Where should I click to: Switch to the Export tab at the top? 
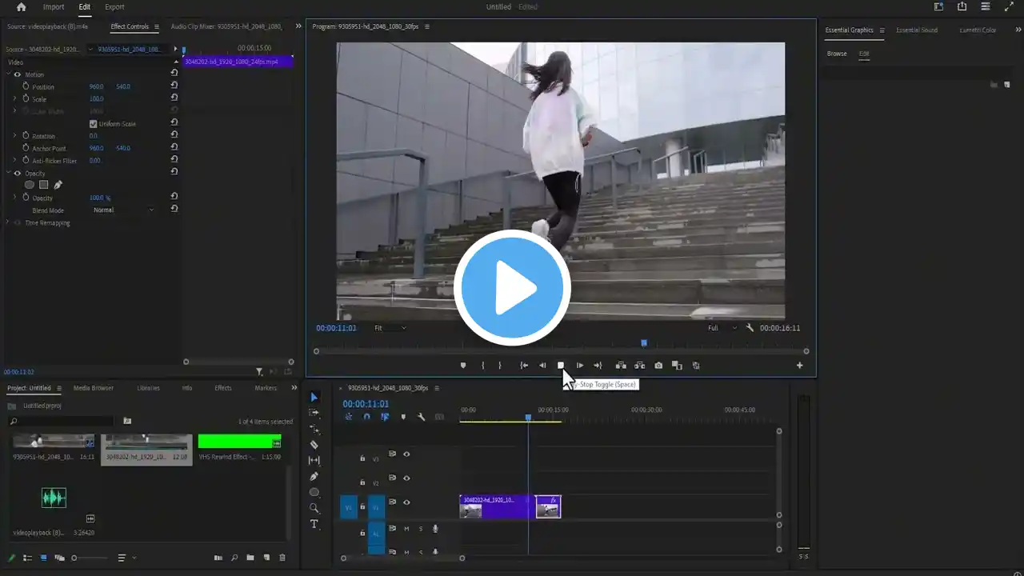pyautogui.click(x=114, y=7)
